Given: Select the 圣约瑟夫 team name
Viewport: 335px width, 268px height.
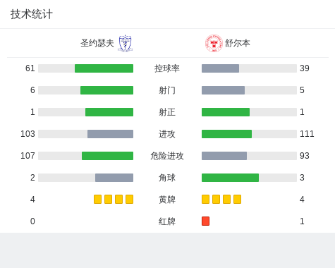Looking at the screenshot, I should tap(97, 43).
